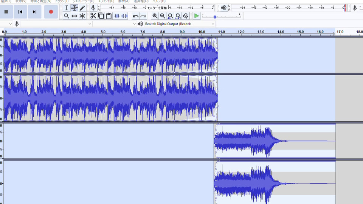Click the scissors Cut icon
The width and height of the screenshot is (363, 204).
(93, 16)
